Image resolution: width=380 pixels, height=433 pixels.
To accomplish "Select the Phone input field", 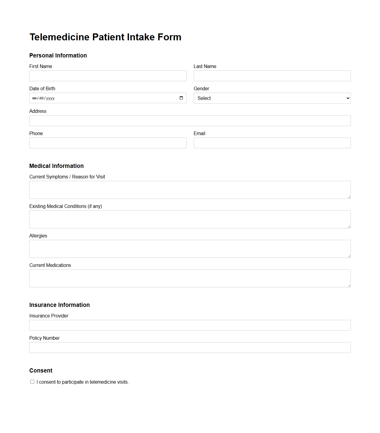I will pos(107,143).
